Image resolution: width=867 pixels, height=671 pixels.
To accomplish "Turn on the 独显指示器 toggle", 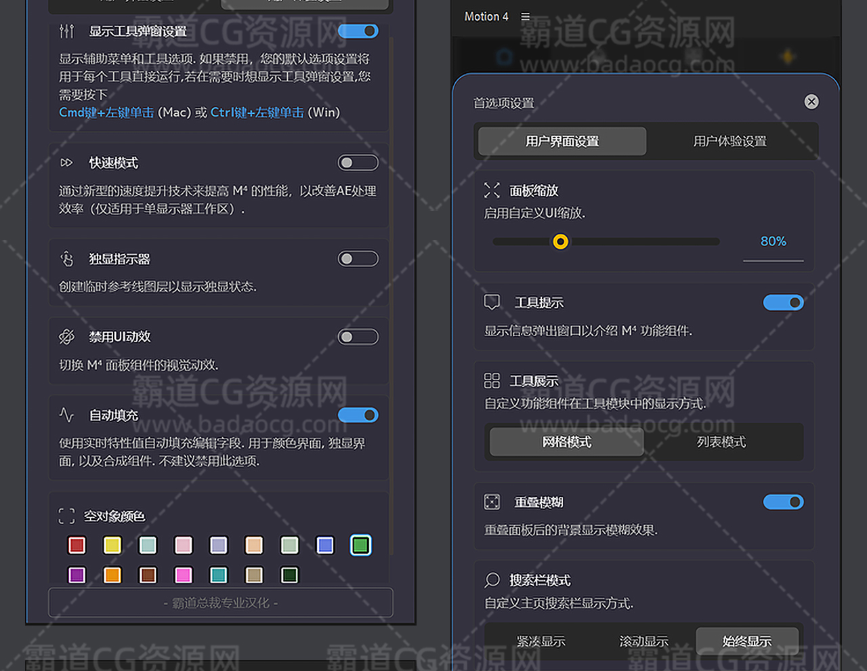I will click(x=358, y=259).
